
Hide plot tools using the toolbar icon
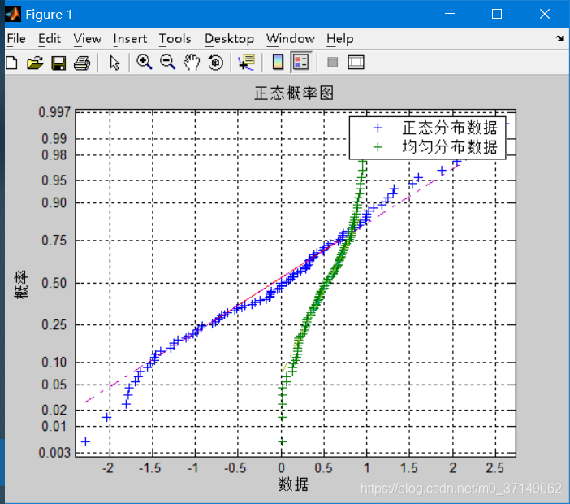(x=332, y=63)
